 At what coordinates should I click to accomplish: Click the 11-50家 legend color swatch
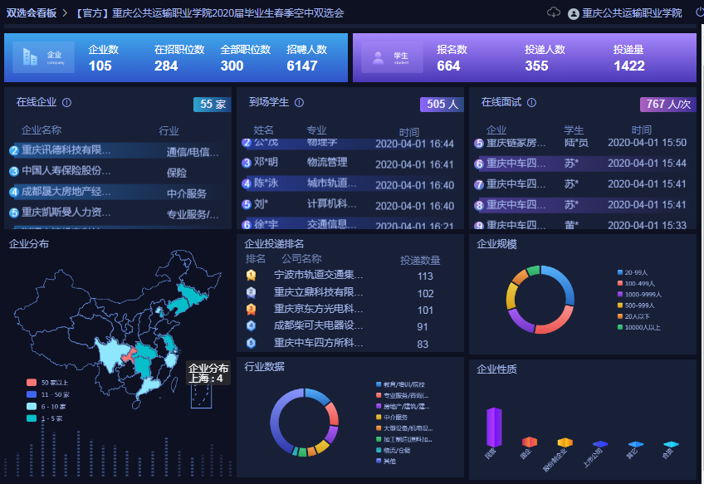32,394
